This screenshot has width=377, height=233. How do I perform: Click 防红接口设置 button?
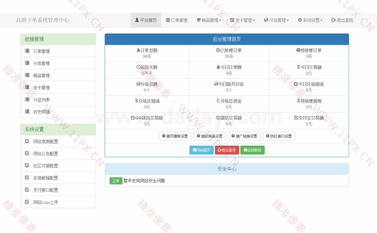coord(279,136)
